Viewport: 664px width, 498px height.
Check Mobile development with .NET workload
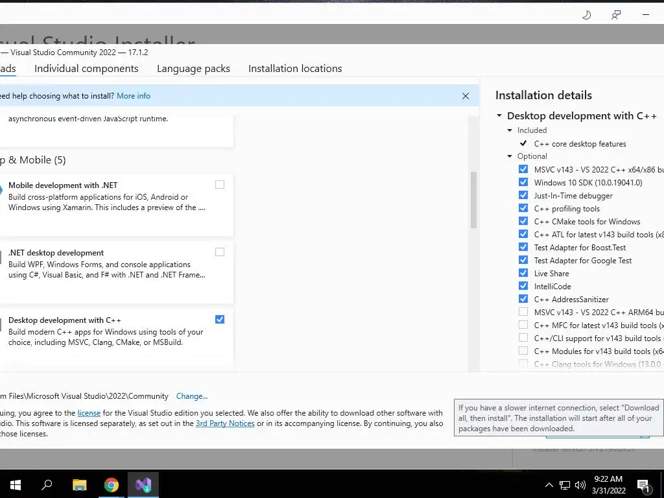pyautogui.click(x=220, y=184)
